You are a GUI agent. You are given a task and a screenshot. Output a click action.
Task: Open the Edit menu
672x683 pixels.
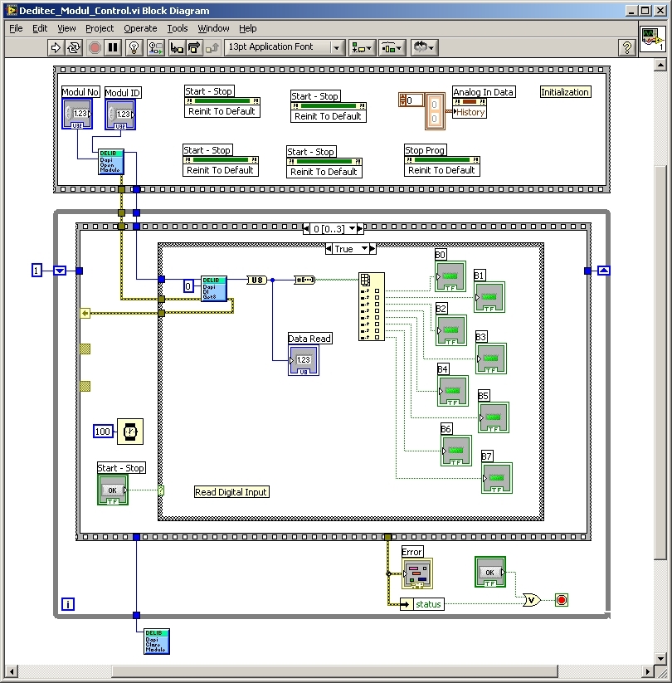pyautogui.click(x=40, y=28)
